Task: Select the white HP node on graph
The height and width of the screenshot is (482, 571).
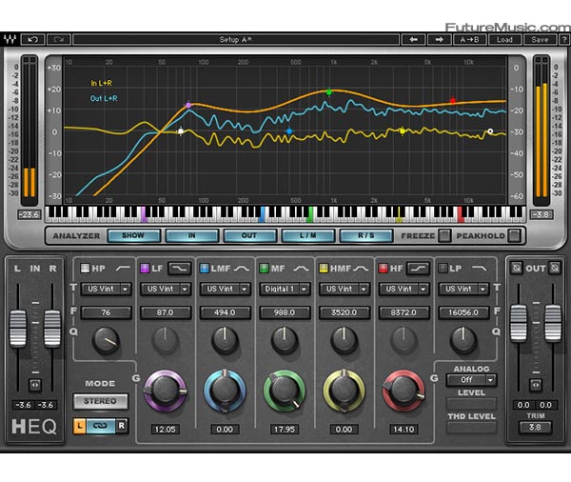Action: click(181, 131)
